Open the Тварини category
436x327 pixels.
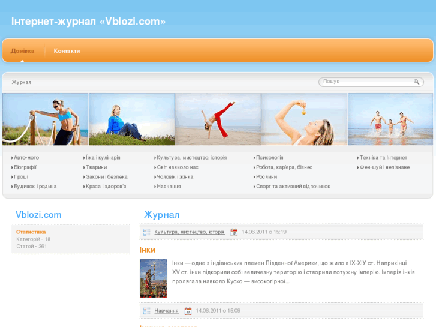click(96, 167)
